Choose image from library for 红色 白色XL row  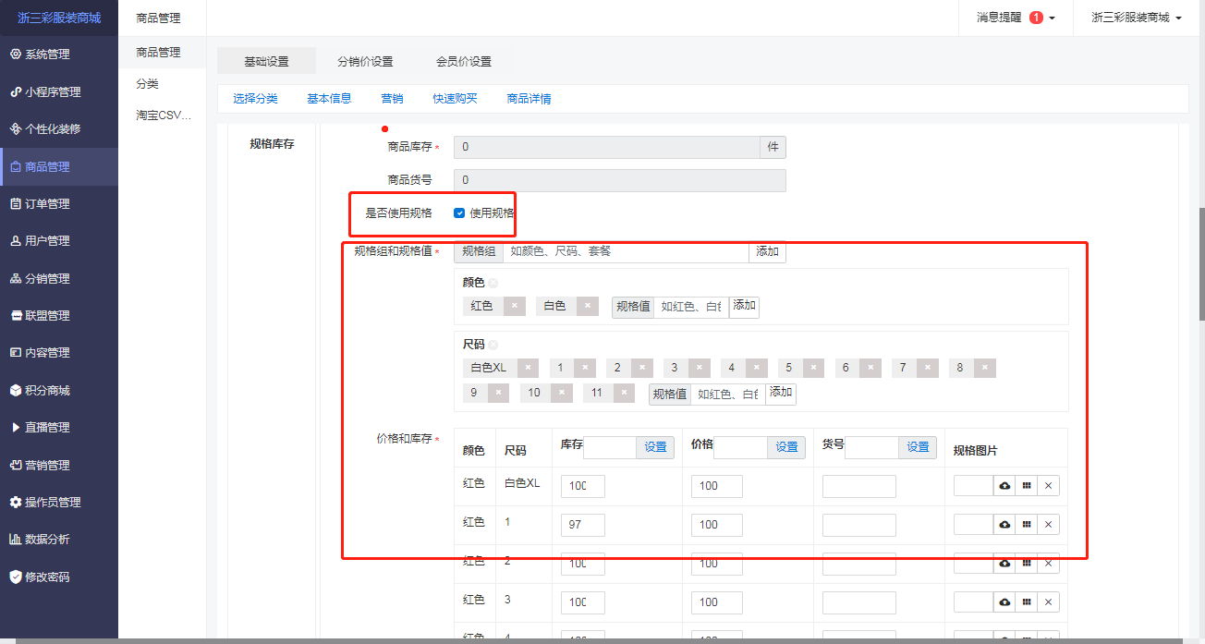(x=1026, y=486)
